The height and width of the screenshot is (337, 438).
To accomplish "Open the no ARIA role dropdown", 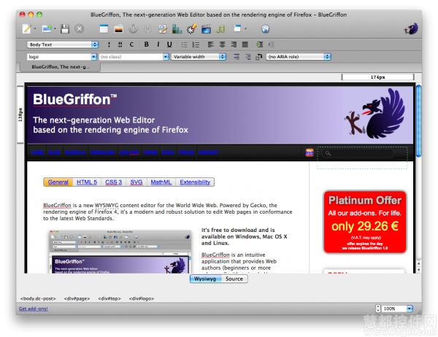I will [x=299, y=57].
